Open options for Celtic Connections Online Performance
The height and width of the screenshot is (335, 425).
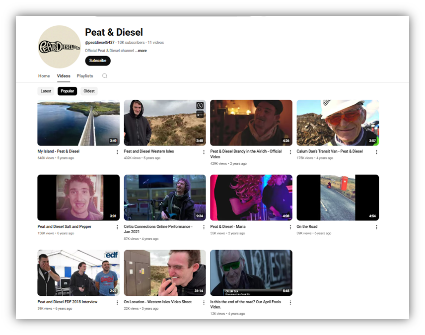click(204, 227)
